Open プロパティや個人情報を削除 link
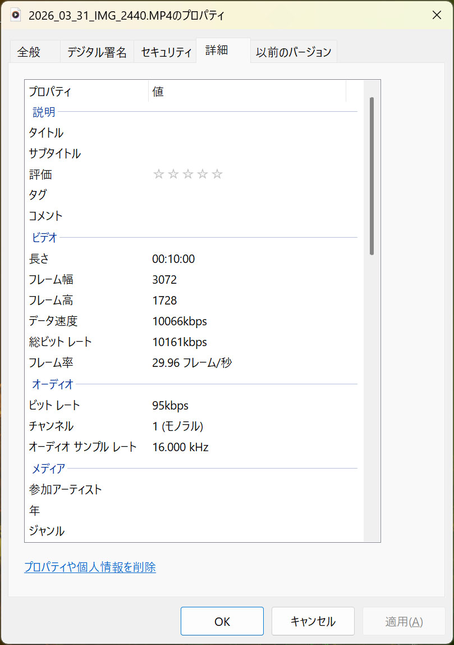 90,567
